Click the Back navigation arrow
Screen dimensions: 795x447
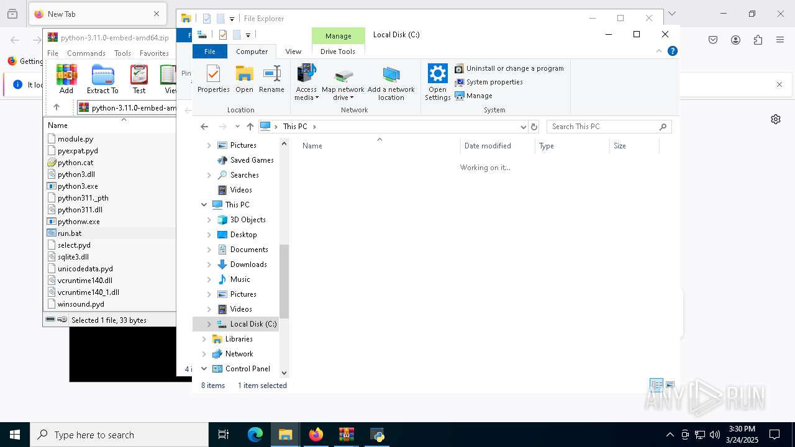coord(204,127)
